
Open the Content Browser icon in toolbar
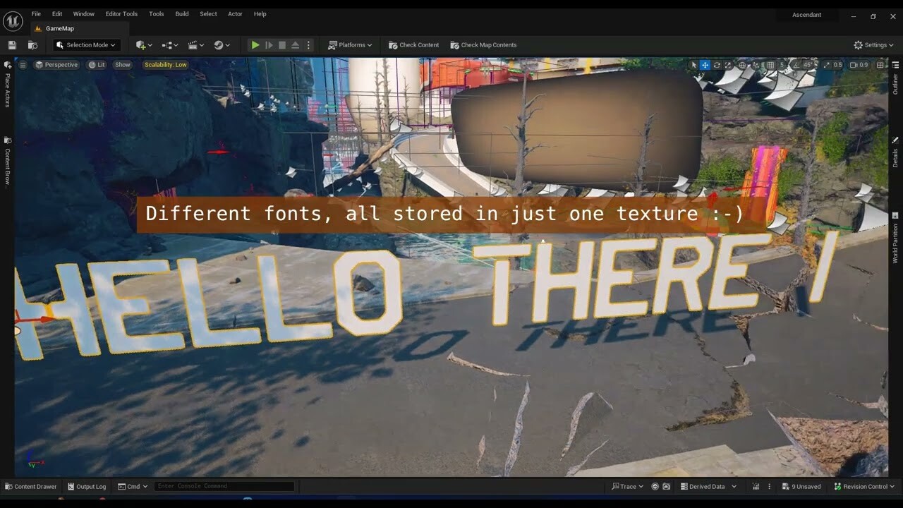(32, 44)
